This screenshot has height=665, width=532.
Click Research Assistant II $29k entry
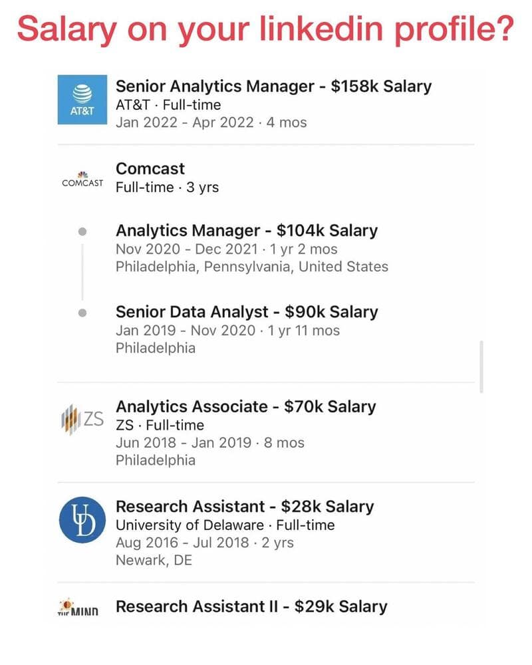pyautogui.click(x=251, y=606)
